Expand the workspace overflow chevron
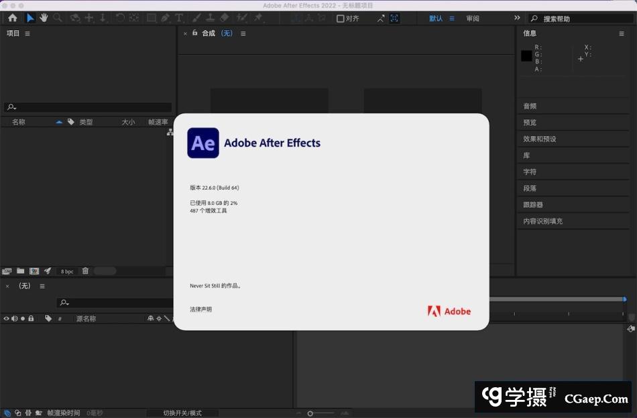637x418 pixels. [x=517, y=18]
